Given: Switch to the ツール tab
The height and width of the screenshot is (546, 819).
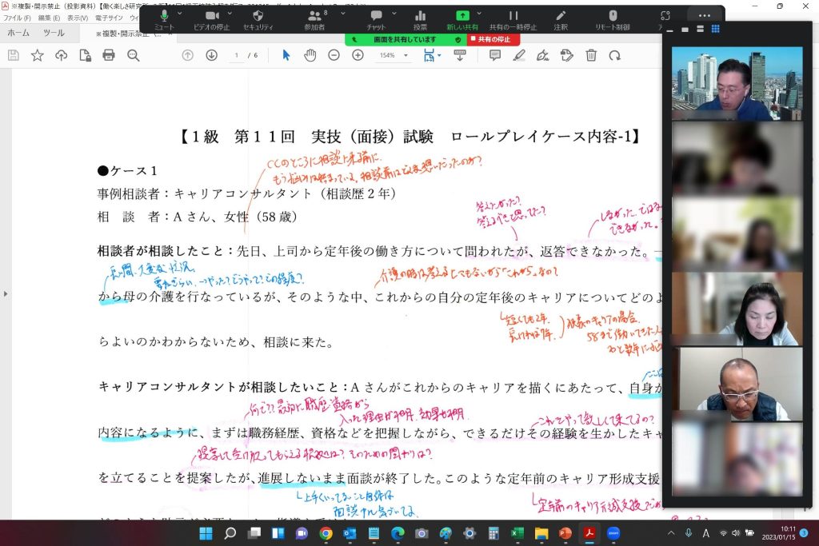Looking at the screenshot, I should pos(54,34).
